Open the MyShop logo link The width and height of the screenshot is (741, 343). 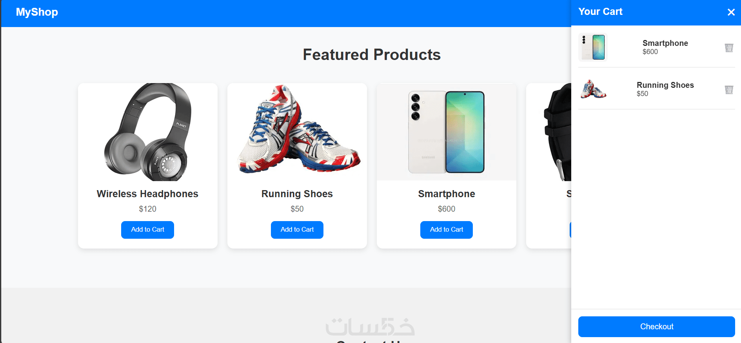click(37, 12)
